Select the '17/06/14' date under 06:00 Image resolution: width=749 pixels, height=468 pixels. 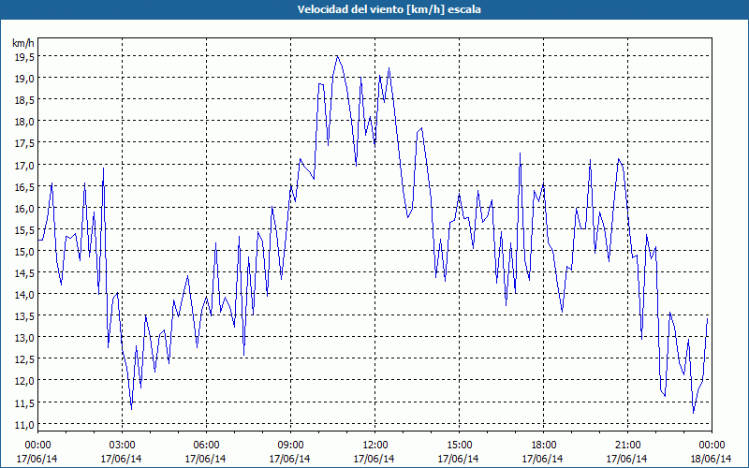205,459
